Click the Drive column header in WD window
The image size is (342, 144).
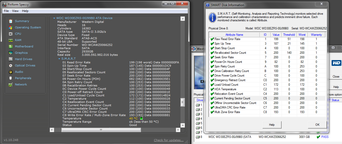point(200,100)
